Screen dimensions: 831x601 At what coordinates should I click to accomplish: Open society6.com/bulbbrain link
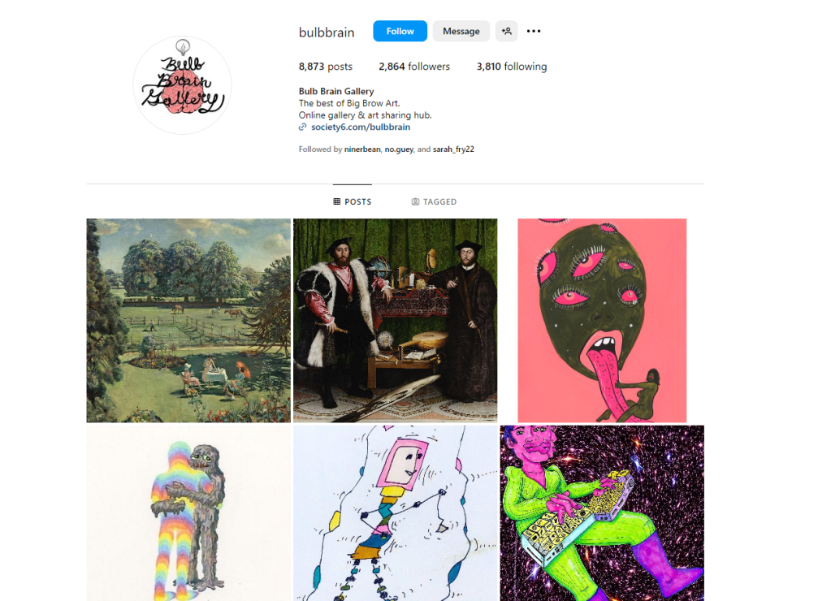click(361, 128)
